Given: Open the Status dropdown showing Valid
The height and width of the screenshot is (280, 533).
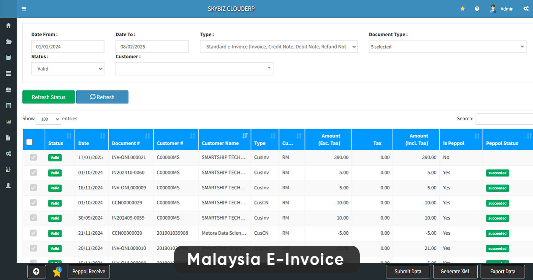Looking at the screenshot, I should [x=68, y=69].
